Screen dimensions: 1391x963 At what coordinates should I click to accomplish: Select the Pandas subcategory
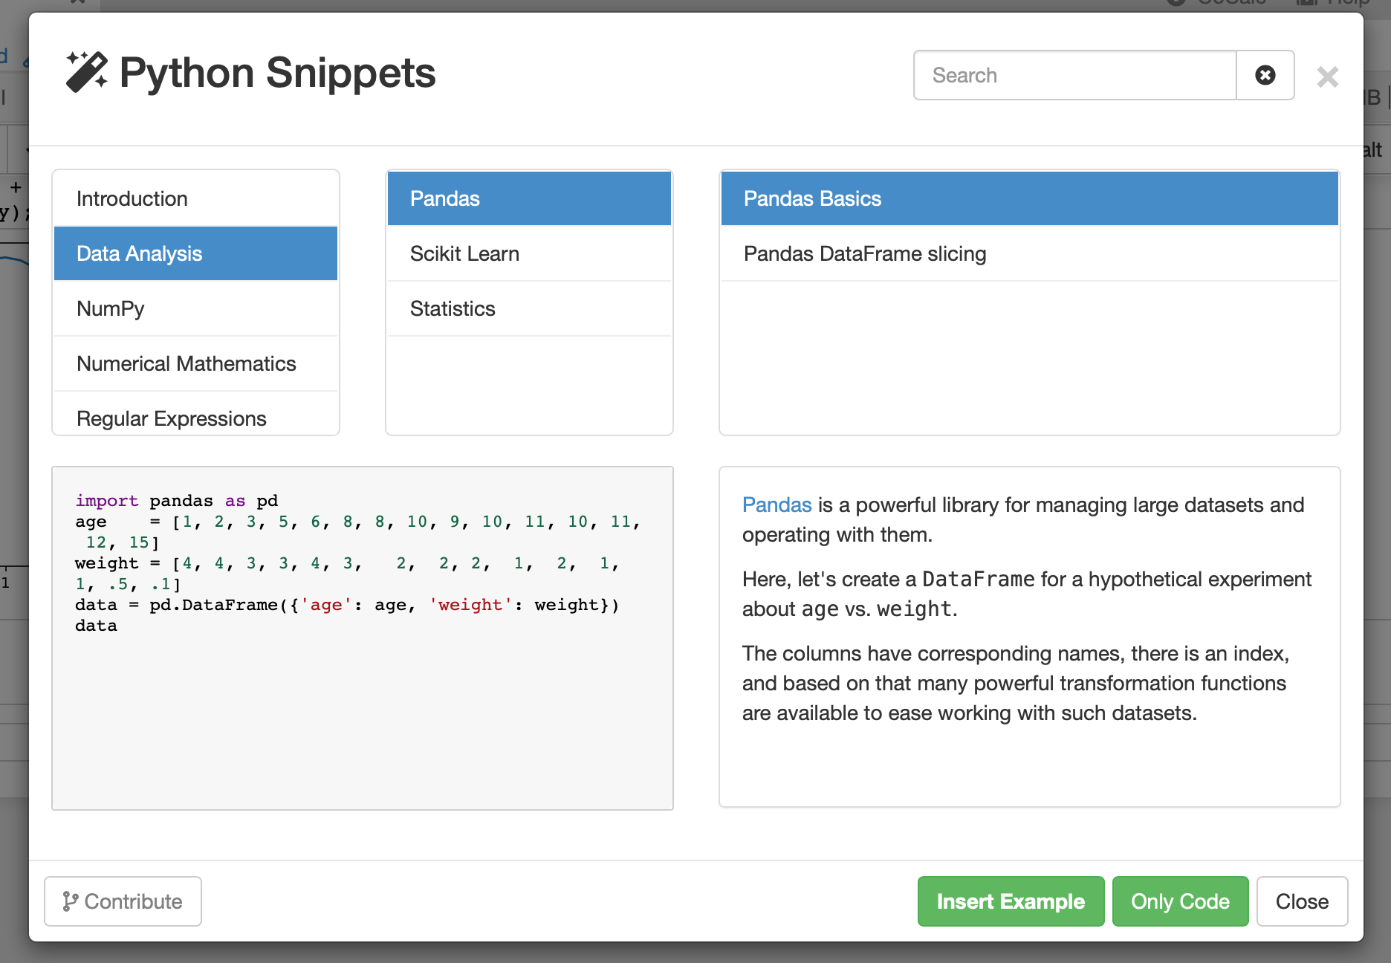coord(529,198)
